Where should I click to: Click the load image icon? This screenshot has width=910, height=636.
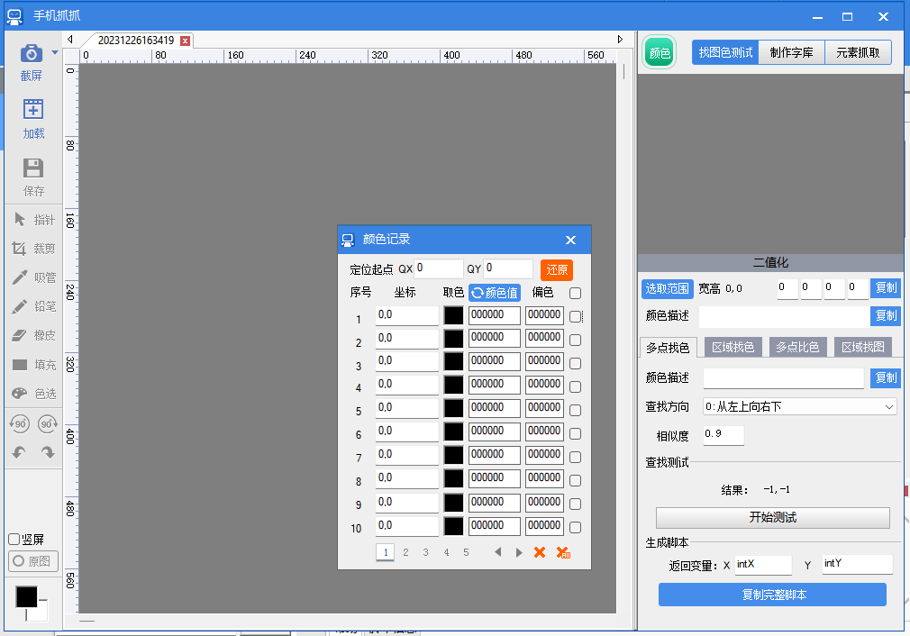33,110
